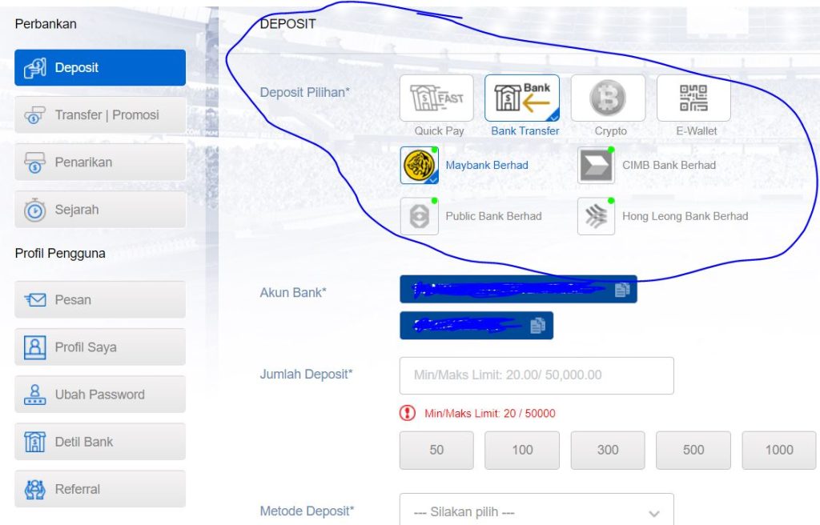Select the Crypto bitcoin icon
820x525 pixels.
pos(608,98)
